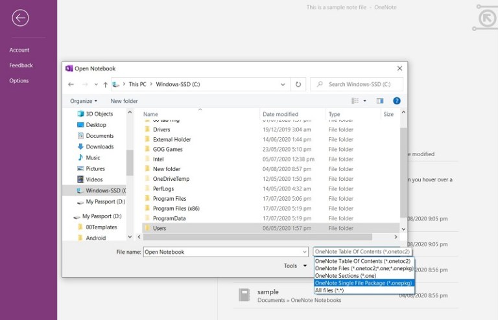Click the Search Windows-SSD (C:) box
Screen dimensions: 498x320
click(x=357, y=84)
